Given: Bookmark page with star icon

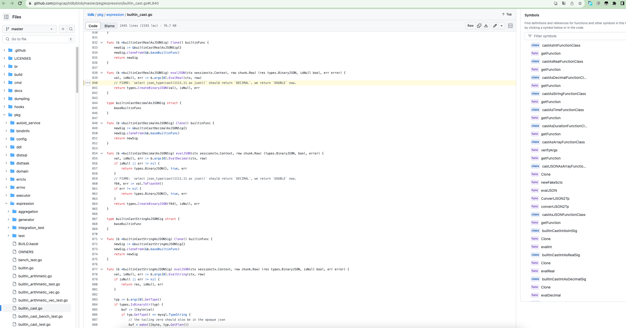Looking at the screenshot, I should (x=580, y=3).
